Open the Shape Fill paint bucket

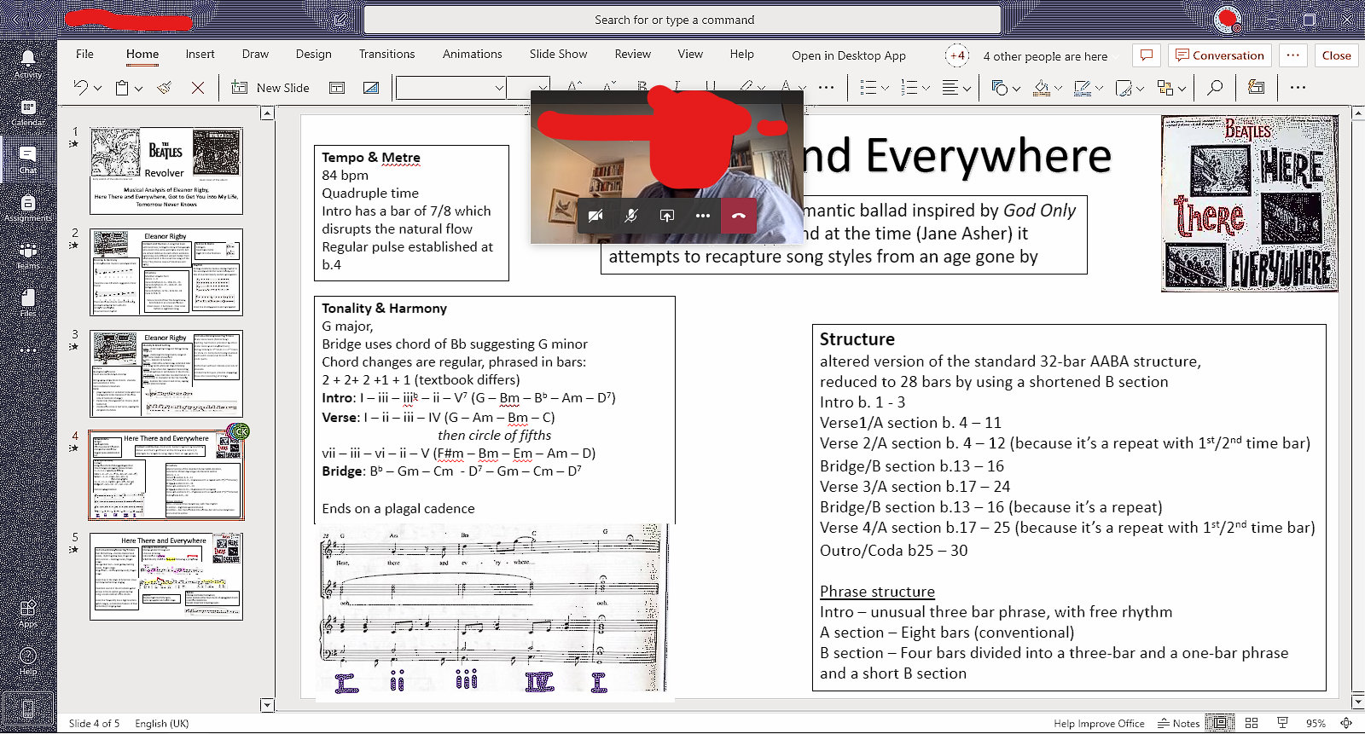[1041, 87]
